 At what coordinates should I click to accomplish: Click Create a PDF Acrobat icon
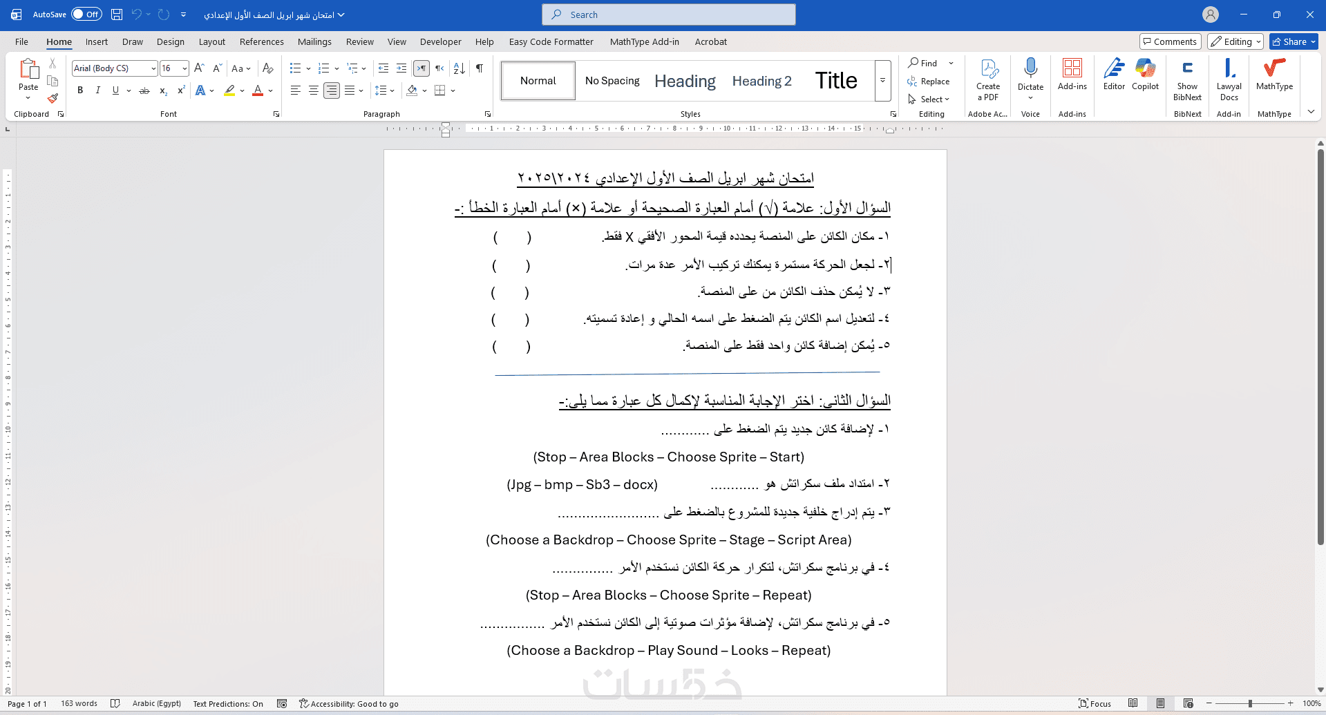point(988,79)
